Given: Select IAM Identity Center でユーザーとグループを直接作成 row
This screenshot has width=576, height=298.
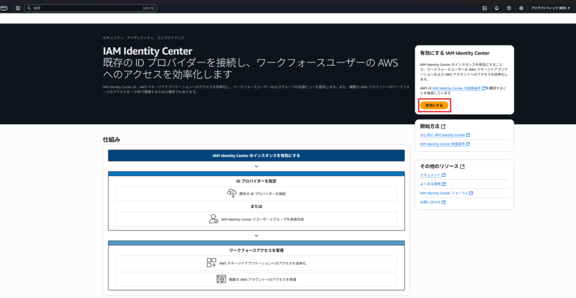Looking at the screenshot, I should tap(256, 219).
